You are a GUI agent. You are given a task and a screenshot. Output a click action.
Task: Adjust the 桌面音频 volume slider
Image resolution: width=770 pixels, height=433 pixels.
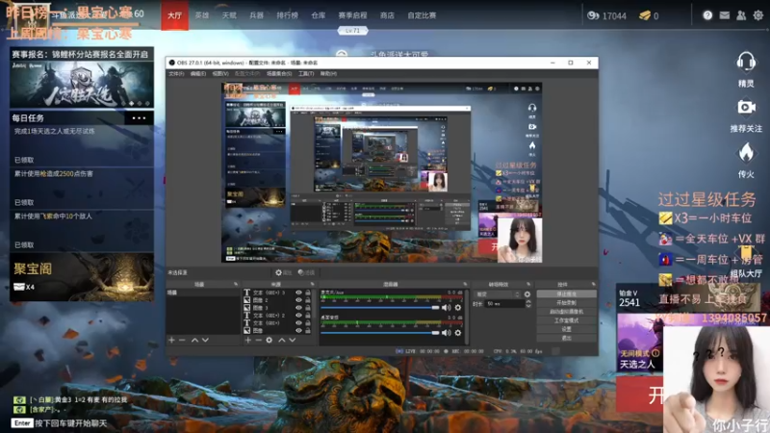[379, 332]
